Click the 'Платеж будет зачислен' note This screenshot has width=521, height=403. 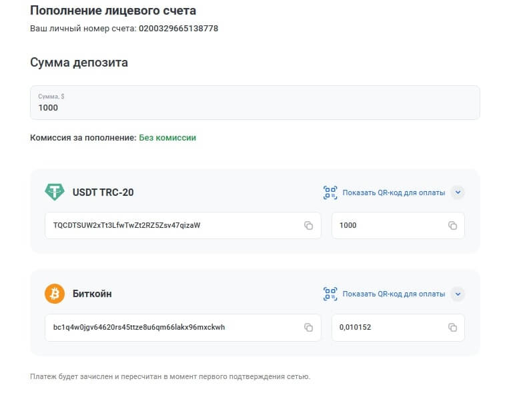coord(170,377)
